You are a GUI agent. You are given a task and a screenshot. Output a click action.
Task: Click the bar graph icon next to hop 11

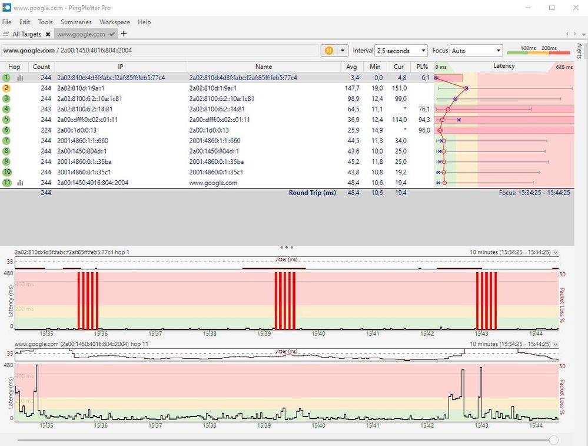tap(21, 183)
